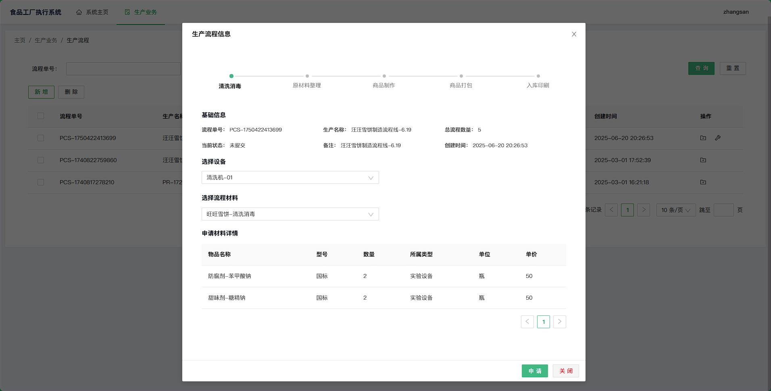The height and width of the screenshot is (391, 771).
Task: Click the 2025-03-01 17:52:39 creation time cell
Action: 623,160
